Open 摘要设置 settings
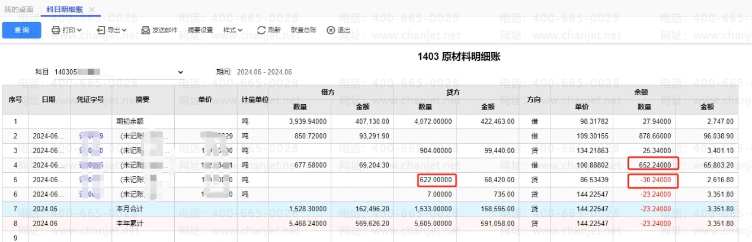752x242 pixels. point(200,30)
